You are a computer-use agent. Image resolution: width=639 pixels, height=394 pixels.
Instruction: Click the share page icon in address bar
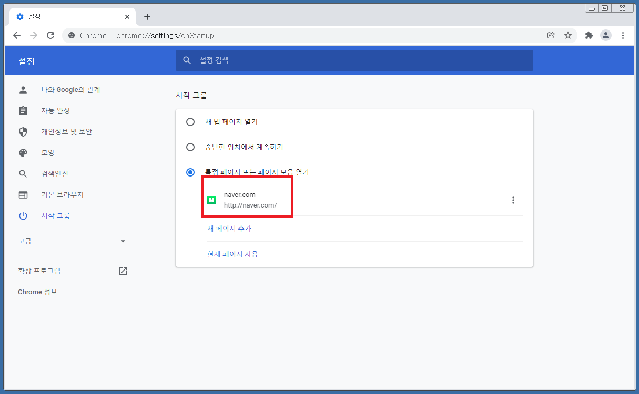point(551,35)
